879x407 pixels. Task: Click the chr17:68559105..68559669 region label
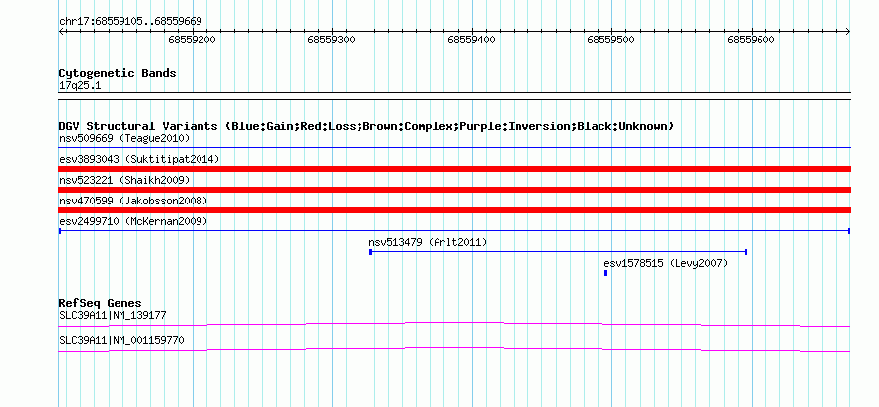(130, 22)
